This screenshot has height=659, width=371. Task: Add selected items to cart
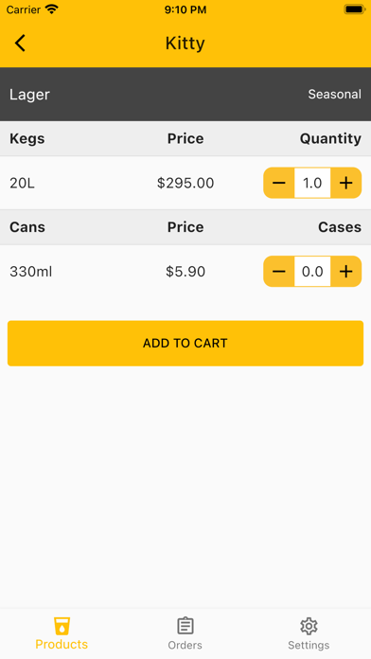(185, 344)
